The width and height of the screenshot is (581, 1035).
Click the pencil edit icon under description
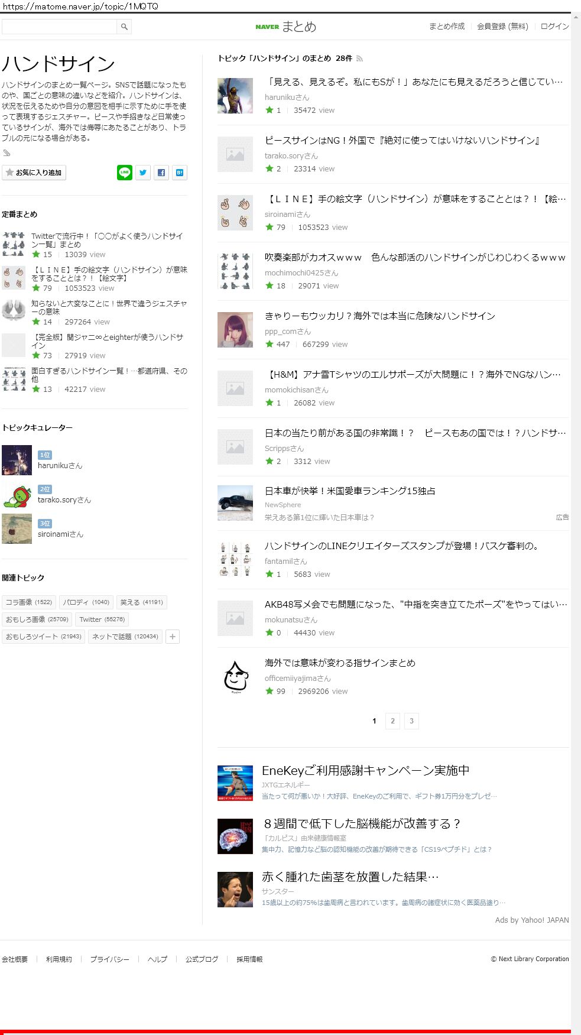[7, 153]
